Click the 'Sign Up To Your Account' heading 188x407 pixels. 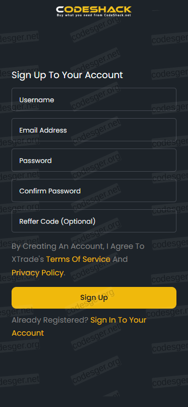click(x=67, y=75)
